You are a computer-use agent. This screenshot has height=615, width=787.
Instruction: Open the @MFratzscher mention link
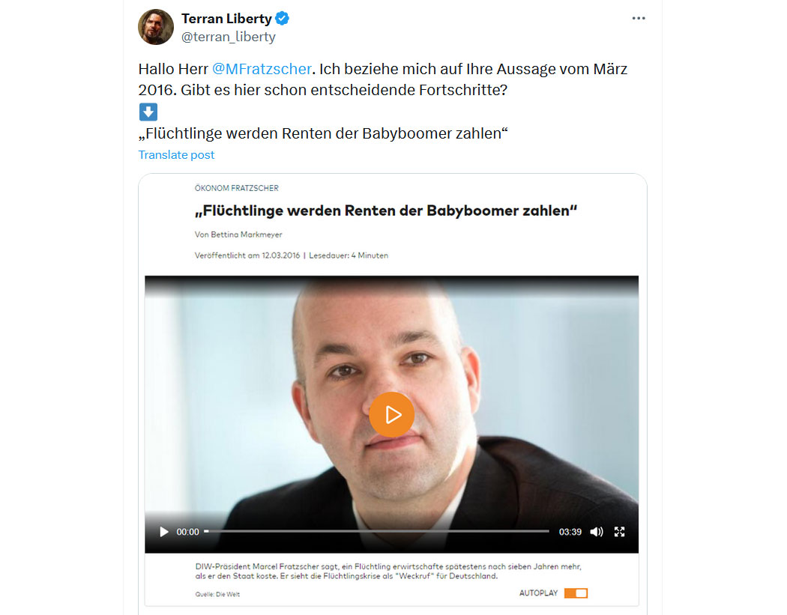tap(262, 69)
